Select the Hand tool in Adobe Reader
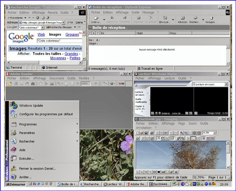236x191 pixels. coord(41,84)
